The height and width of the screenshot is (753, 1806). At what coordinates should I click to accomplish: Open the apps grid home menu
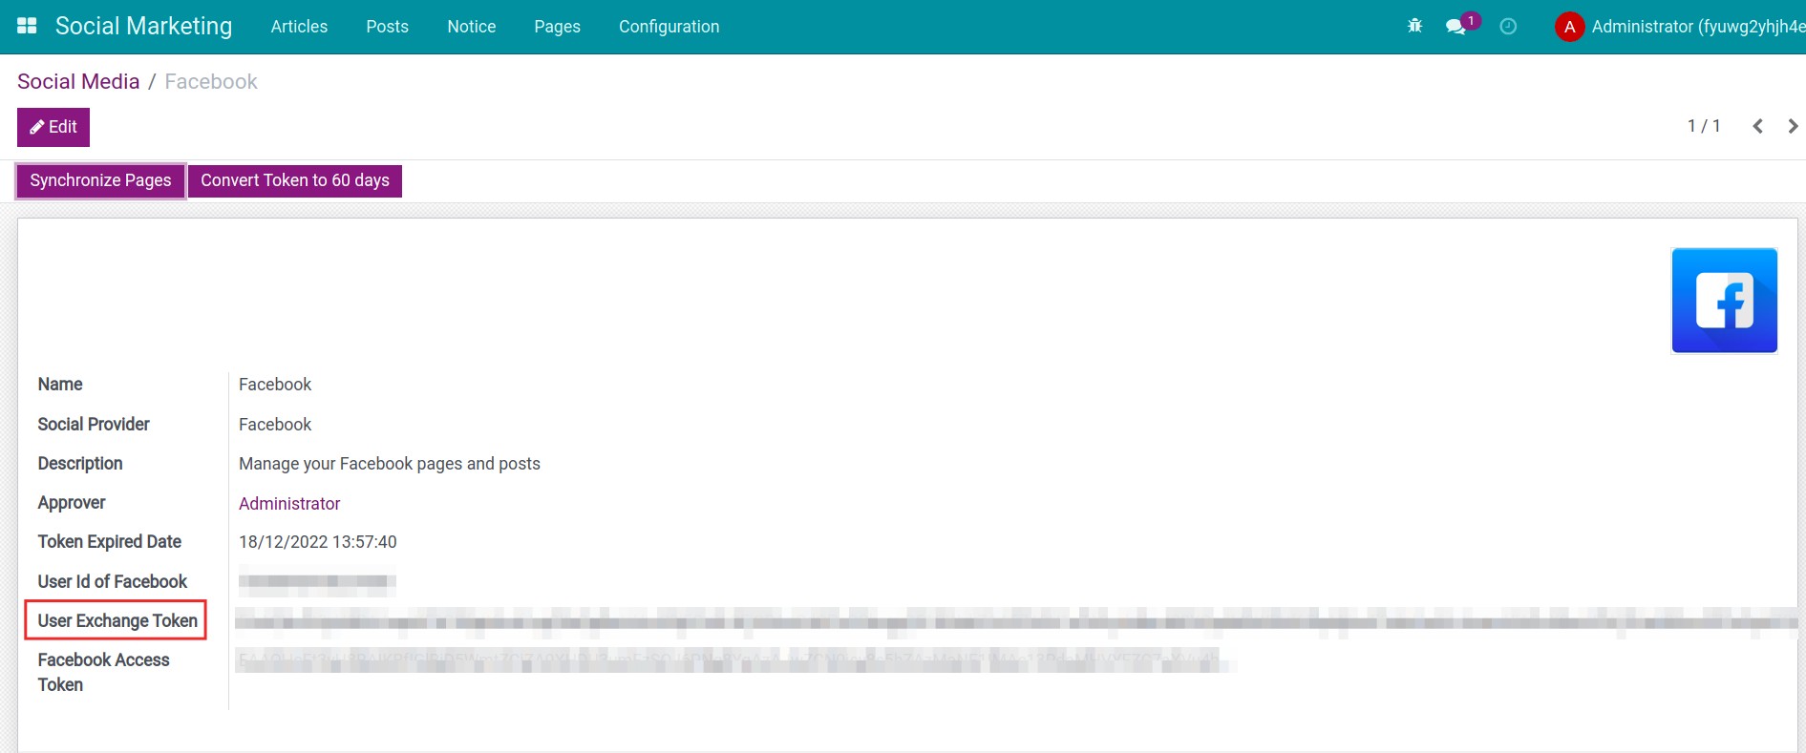[27, 26]
